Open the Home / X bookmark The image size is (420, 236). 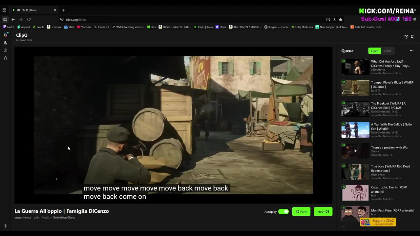(x=102, y=27)
